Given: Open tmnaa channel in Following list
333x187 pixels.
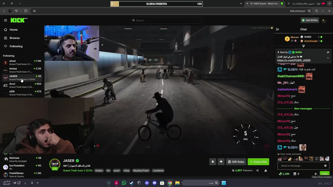Looking at the screenshot, I should click(22, 70).
